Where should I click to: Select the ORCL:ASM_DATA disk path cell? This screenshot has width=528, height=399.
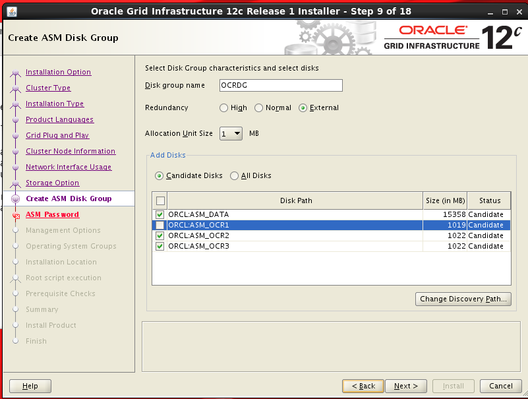tap(295, 214)
